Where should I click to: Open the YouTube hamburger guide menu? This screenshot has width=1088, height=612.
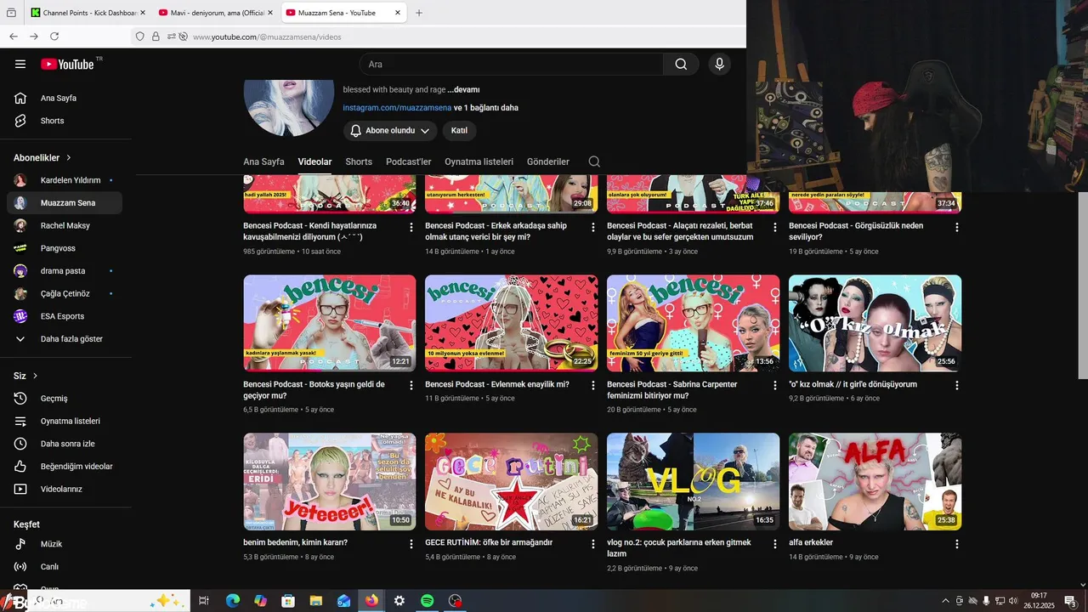[20, 64]
